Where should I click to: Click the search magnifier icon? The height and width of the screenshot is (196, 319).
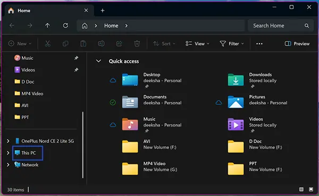[307, 26]
